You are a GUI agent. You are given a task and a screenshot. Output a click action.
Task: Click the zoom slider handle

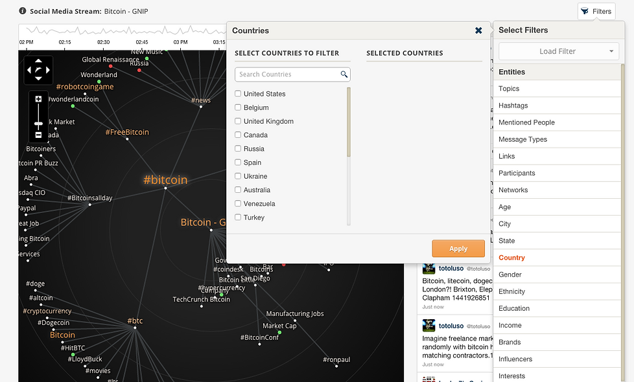(x=38, y=124)
